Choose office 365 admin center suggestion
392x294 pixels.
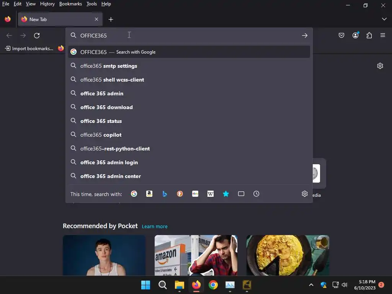tap(189, 176)
